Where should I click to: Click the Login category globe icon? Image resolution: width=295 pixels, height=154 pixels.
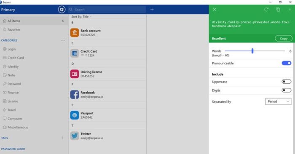tap(5, 49)
